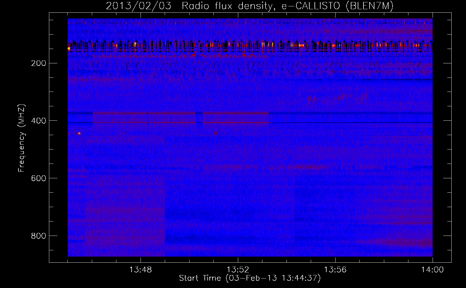Click the "800" frequency tick label
Image resolution: width=466 pixels, height=288 pixels.
[38, 236]
